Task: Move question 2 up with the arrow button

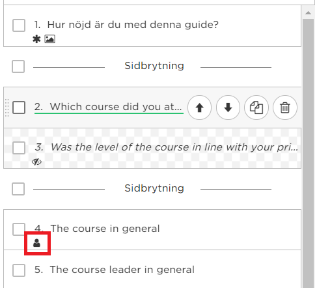Action: coord(199,108)
